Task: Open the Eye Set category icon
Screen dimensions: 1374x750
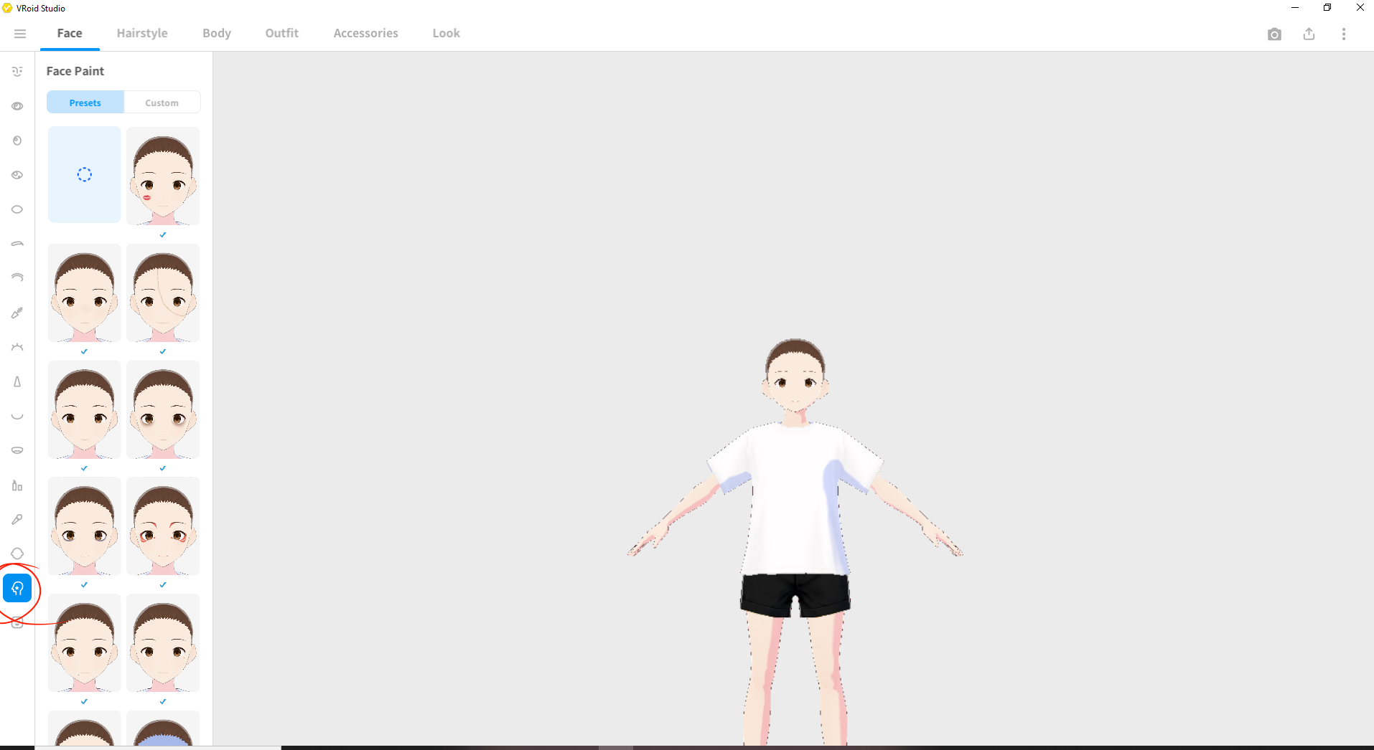Action: click(x=17, y=106)
